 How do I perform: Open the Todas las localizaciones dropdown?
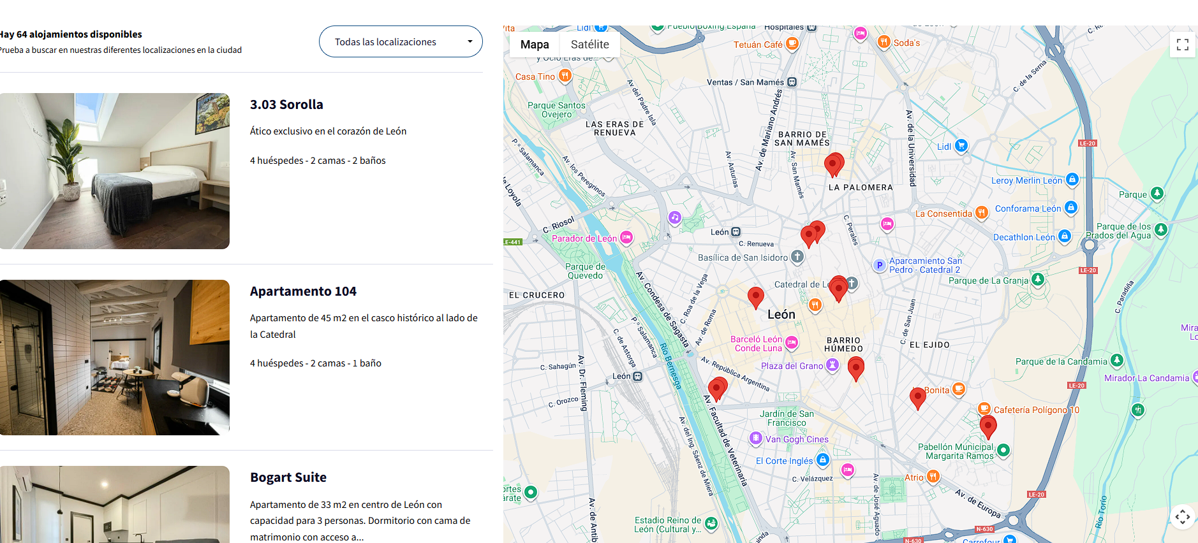401,41
